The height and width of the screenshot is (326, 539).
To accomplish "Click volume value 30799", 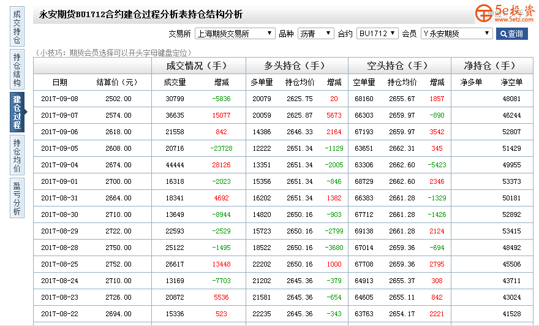I will point(175,99).
